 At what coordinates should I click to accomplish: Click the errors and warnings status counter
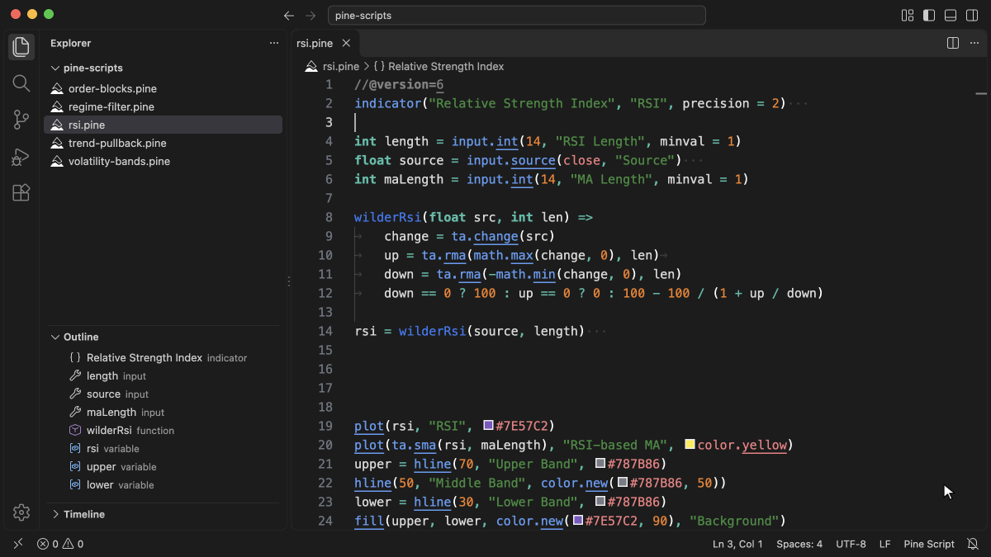pos(60,544)
